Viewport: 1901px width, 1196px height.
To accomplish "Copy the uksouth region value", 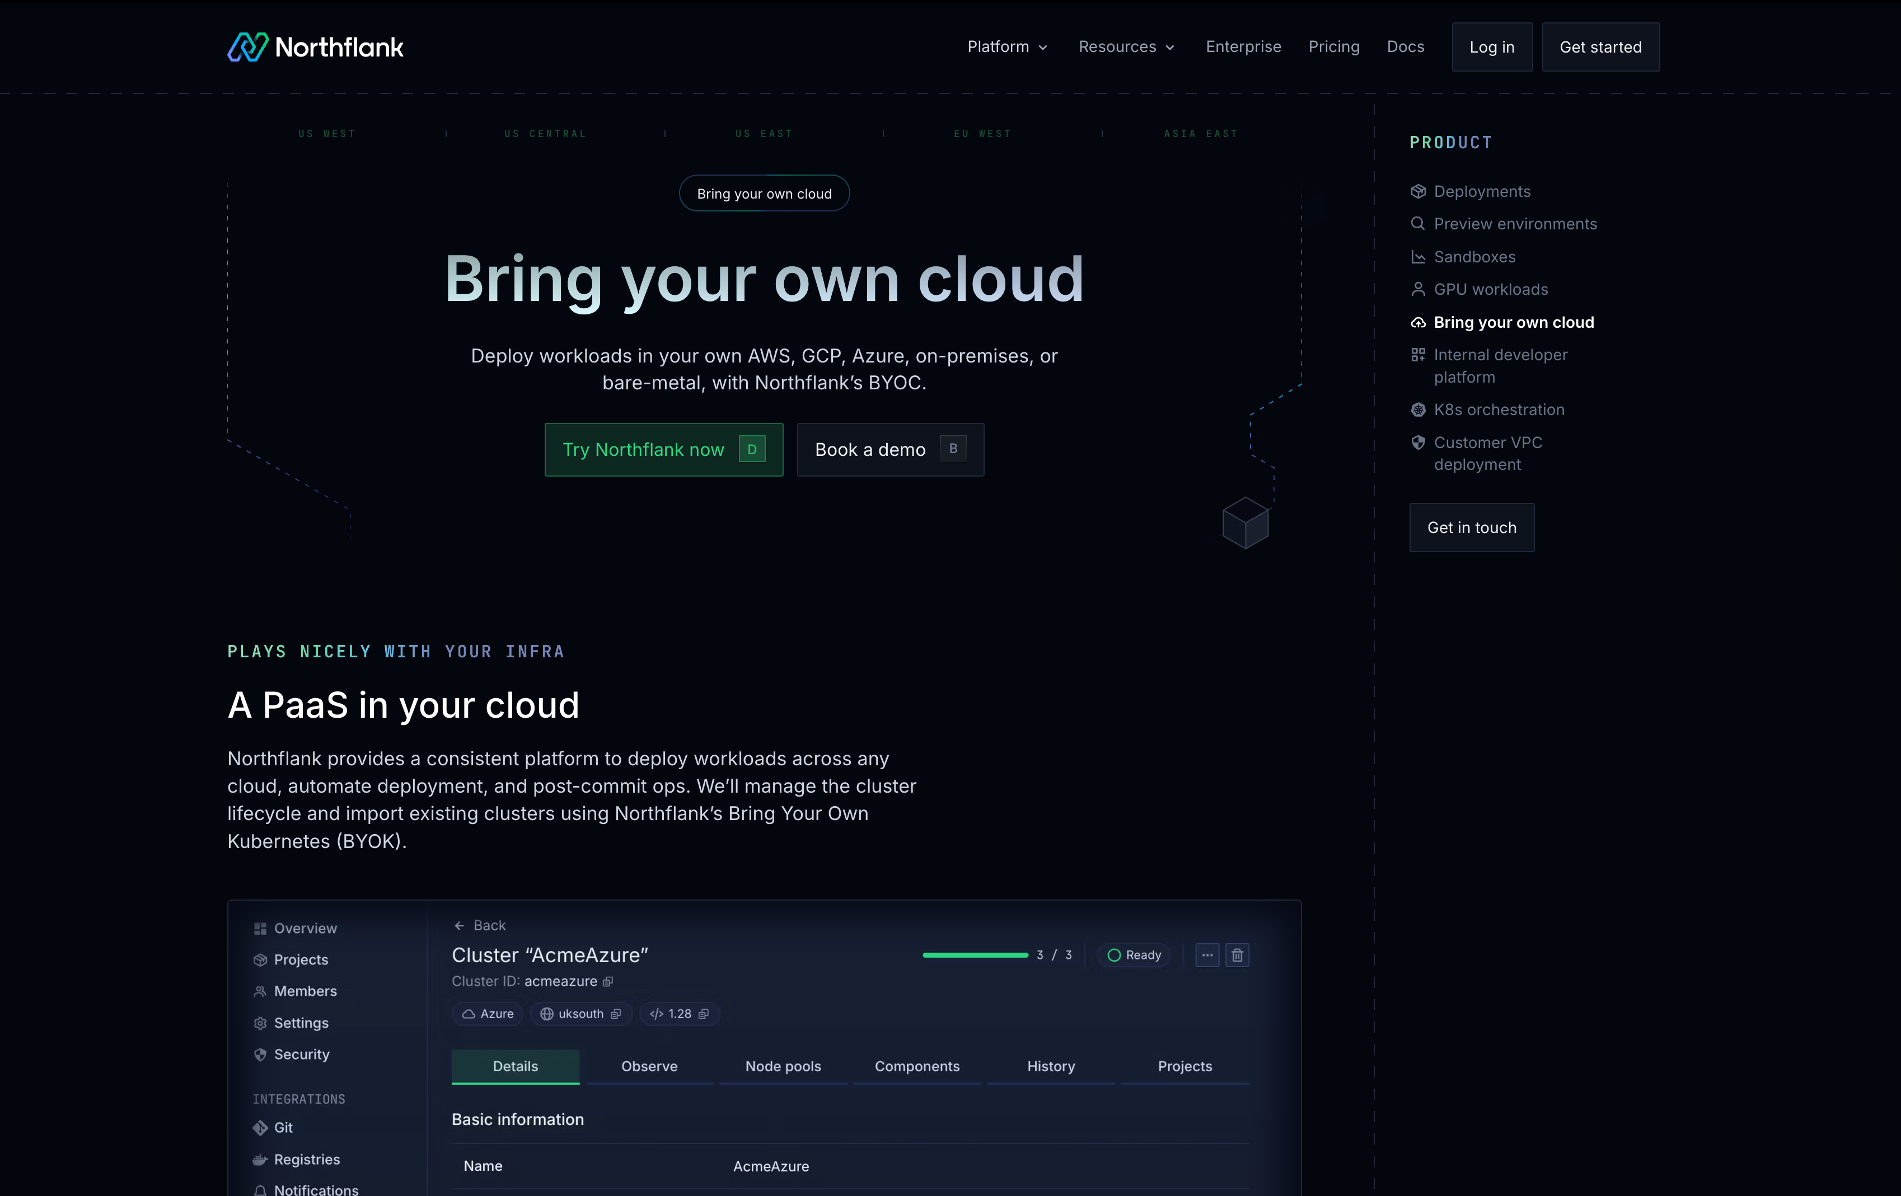I will tap(616, 1014).
